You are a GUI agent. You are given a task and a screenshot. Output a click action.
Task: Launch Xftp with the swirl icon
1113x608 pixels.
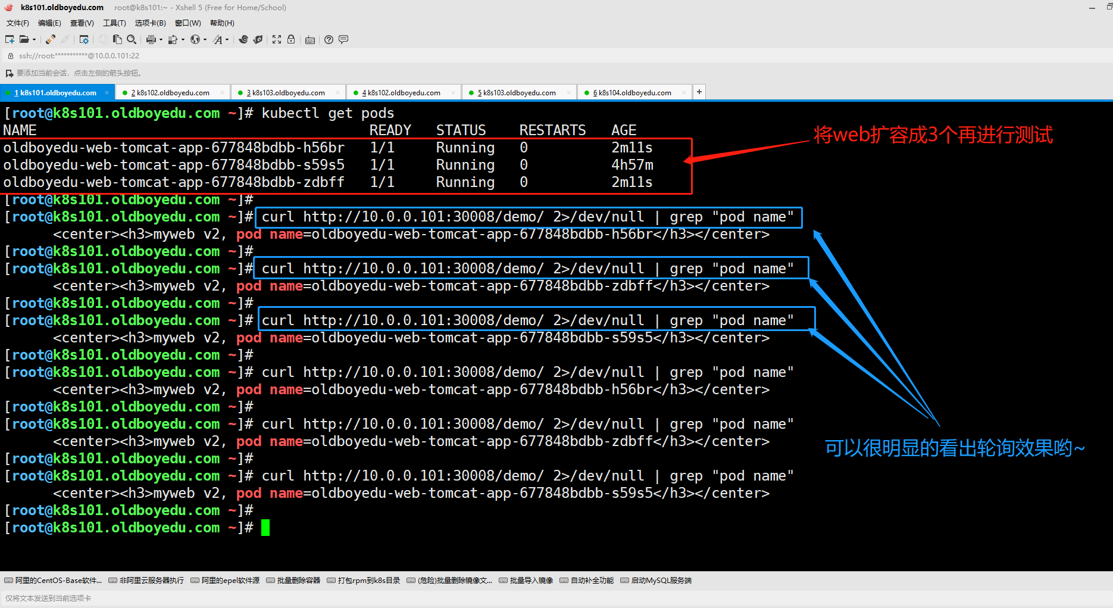243,39
